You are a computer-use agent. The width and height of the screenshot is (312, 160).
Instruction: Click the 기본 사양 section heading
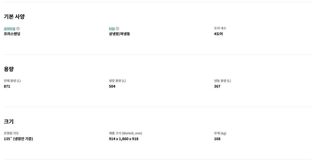click(x=14, y=17)
